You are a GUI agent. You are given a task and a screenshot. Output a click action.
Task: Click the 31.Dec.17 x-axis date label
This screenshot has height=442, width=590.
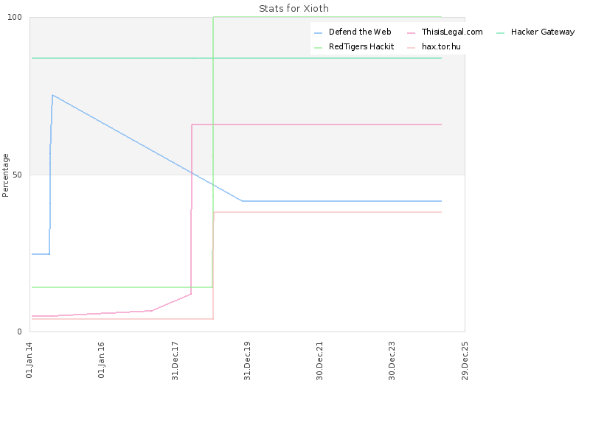(175, 361)
